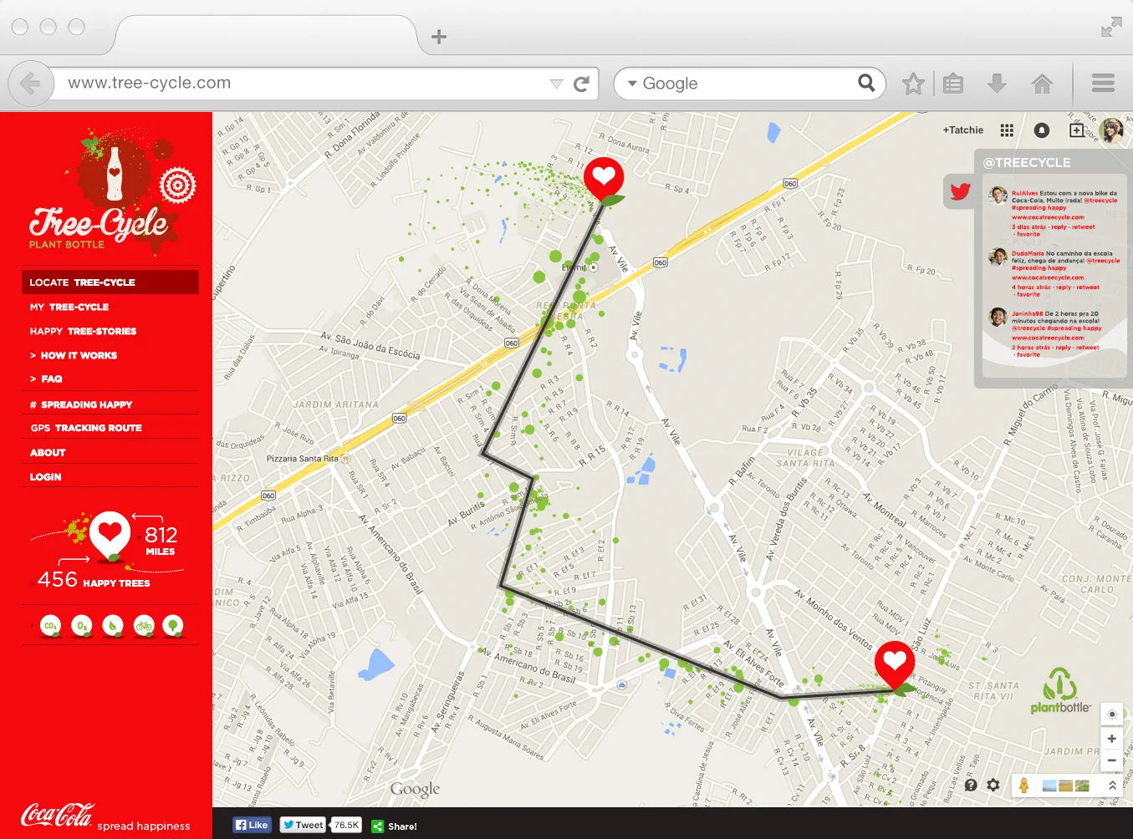The image size is (1133, 839).
Task: Open the browser hamburger menu
Action: pos(1103,83)
